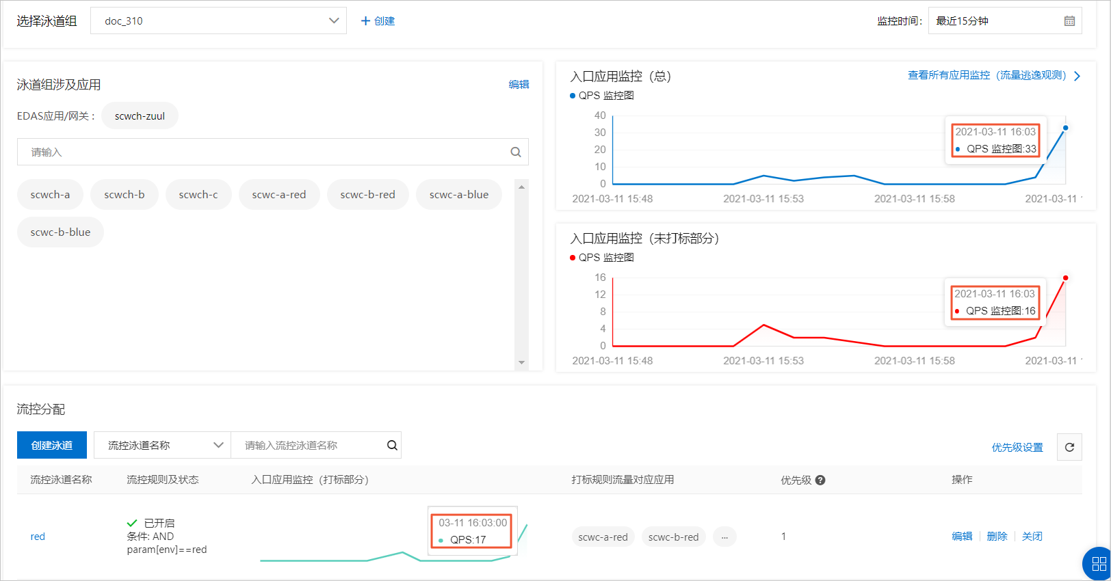Viewport: 1111px width, 581px height.
Task: Click the plus 创建 link
Action: 378,21
